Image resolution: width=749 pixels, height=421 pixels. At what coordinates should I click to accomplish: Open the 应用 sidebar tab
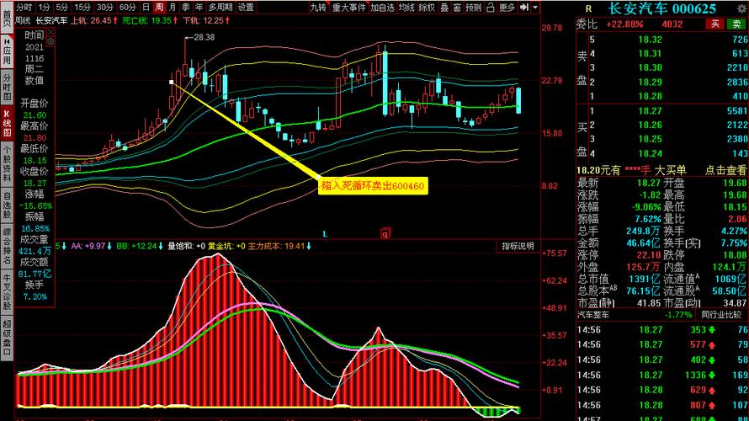click(7, 51)
